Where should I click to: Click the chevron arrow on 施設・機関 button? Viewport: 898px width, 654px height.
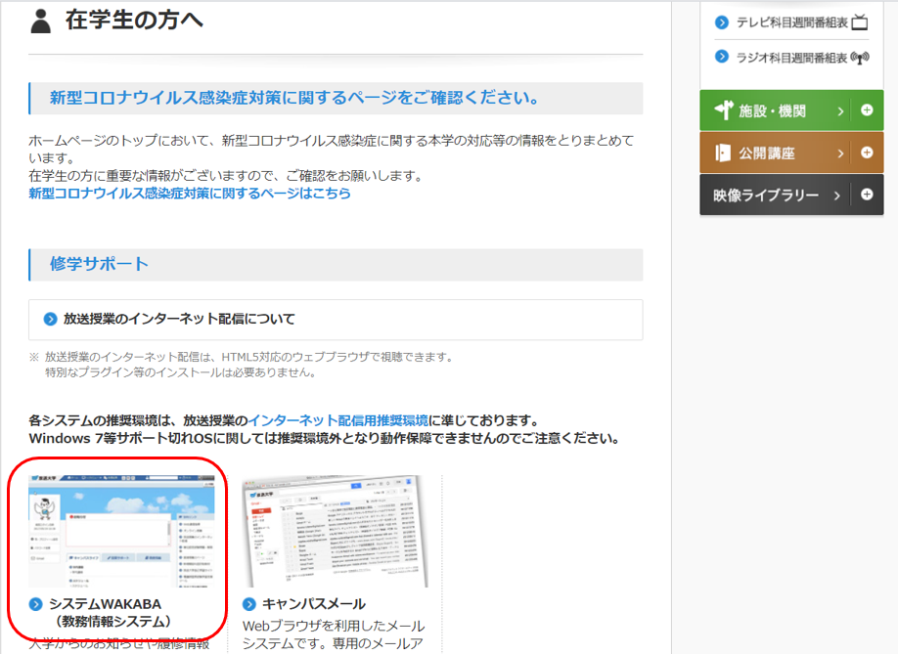840,111
